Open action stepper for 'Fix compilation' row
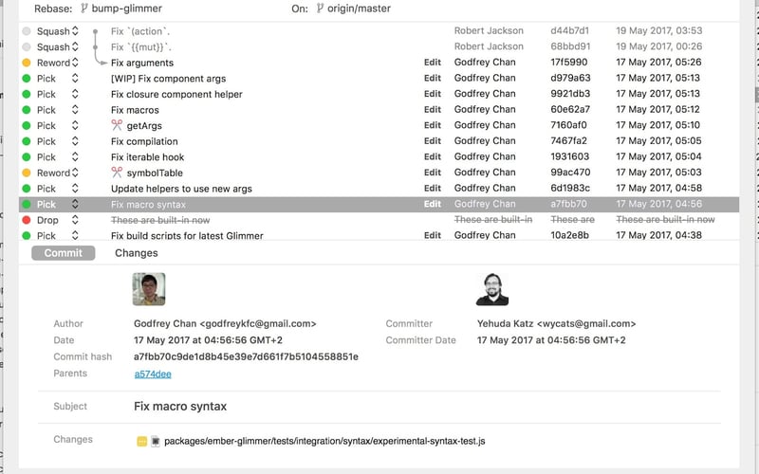 tap(75, 141)
